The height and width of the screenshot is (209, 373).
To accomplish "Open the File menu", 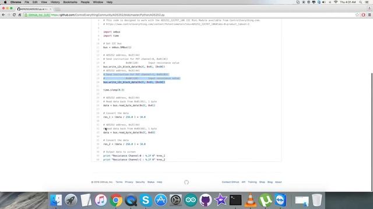I will pyautogui.click(x=27, y=2).
